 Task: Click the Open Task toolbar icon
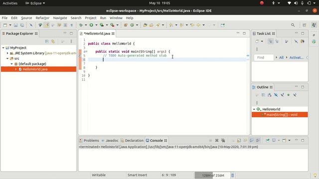coord(152,25)
